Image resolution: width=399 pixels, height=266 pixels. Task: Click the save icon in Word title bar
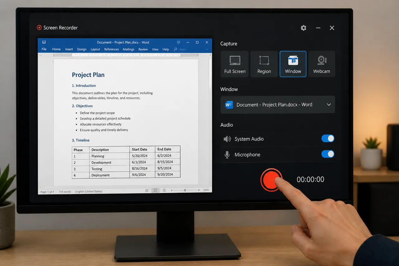point(44,42)
